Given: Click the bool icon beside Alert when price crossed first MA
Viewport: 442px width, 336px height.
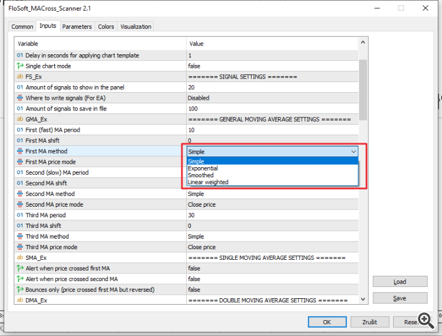Looking at the screenshot, I should pos(19,268).
